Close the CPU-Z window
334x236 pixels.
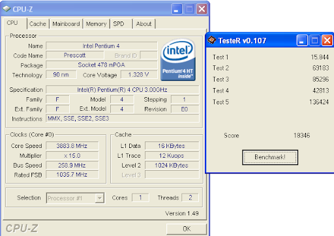coord(202,9)
